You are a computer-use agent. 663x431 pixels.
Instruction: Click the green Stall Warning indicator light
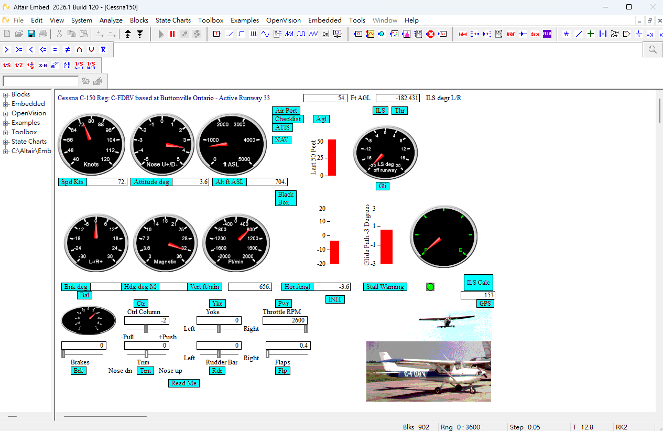430,287
